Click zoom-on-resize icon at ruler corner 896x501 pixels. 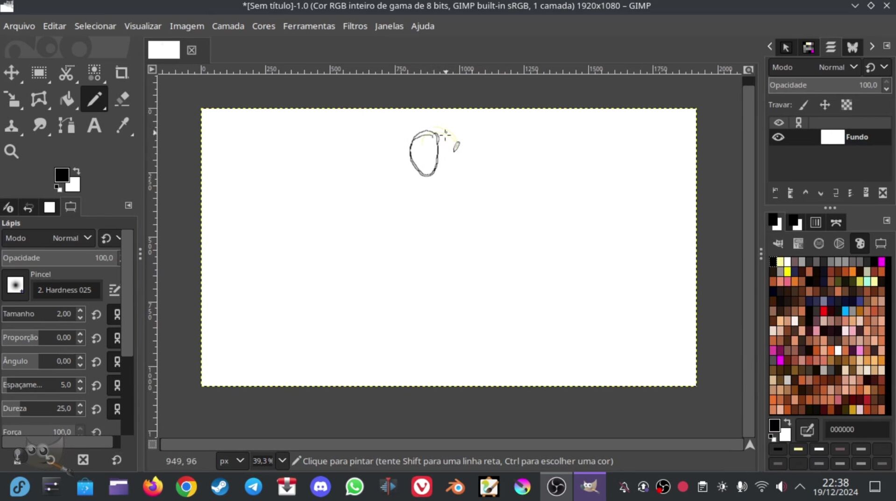point(748,70)
